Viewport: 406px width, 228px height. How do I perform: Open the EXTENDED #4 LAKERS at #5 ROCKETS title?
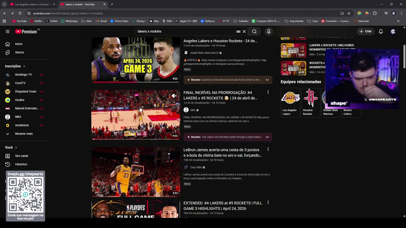click(x=223, y=206)
